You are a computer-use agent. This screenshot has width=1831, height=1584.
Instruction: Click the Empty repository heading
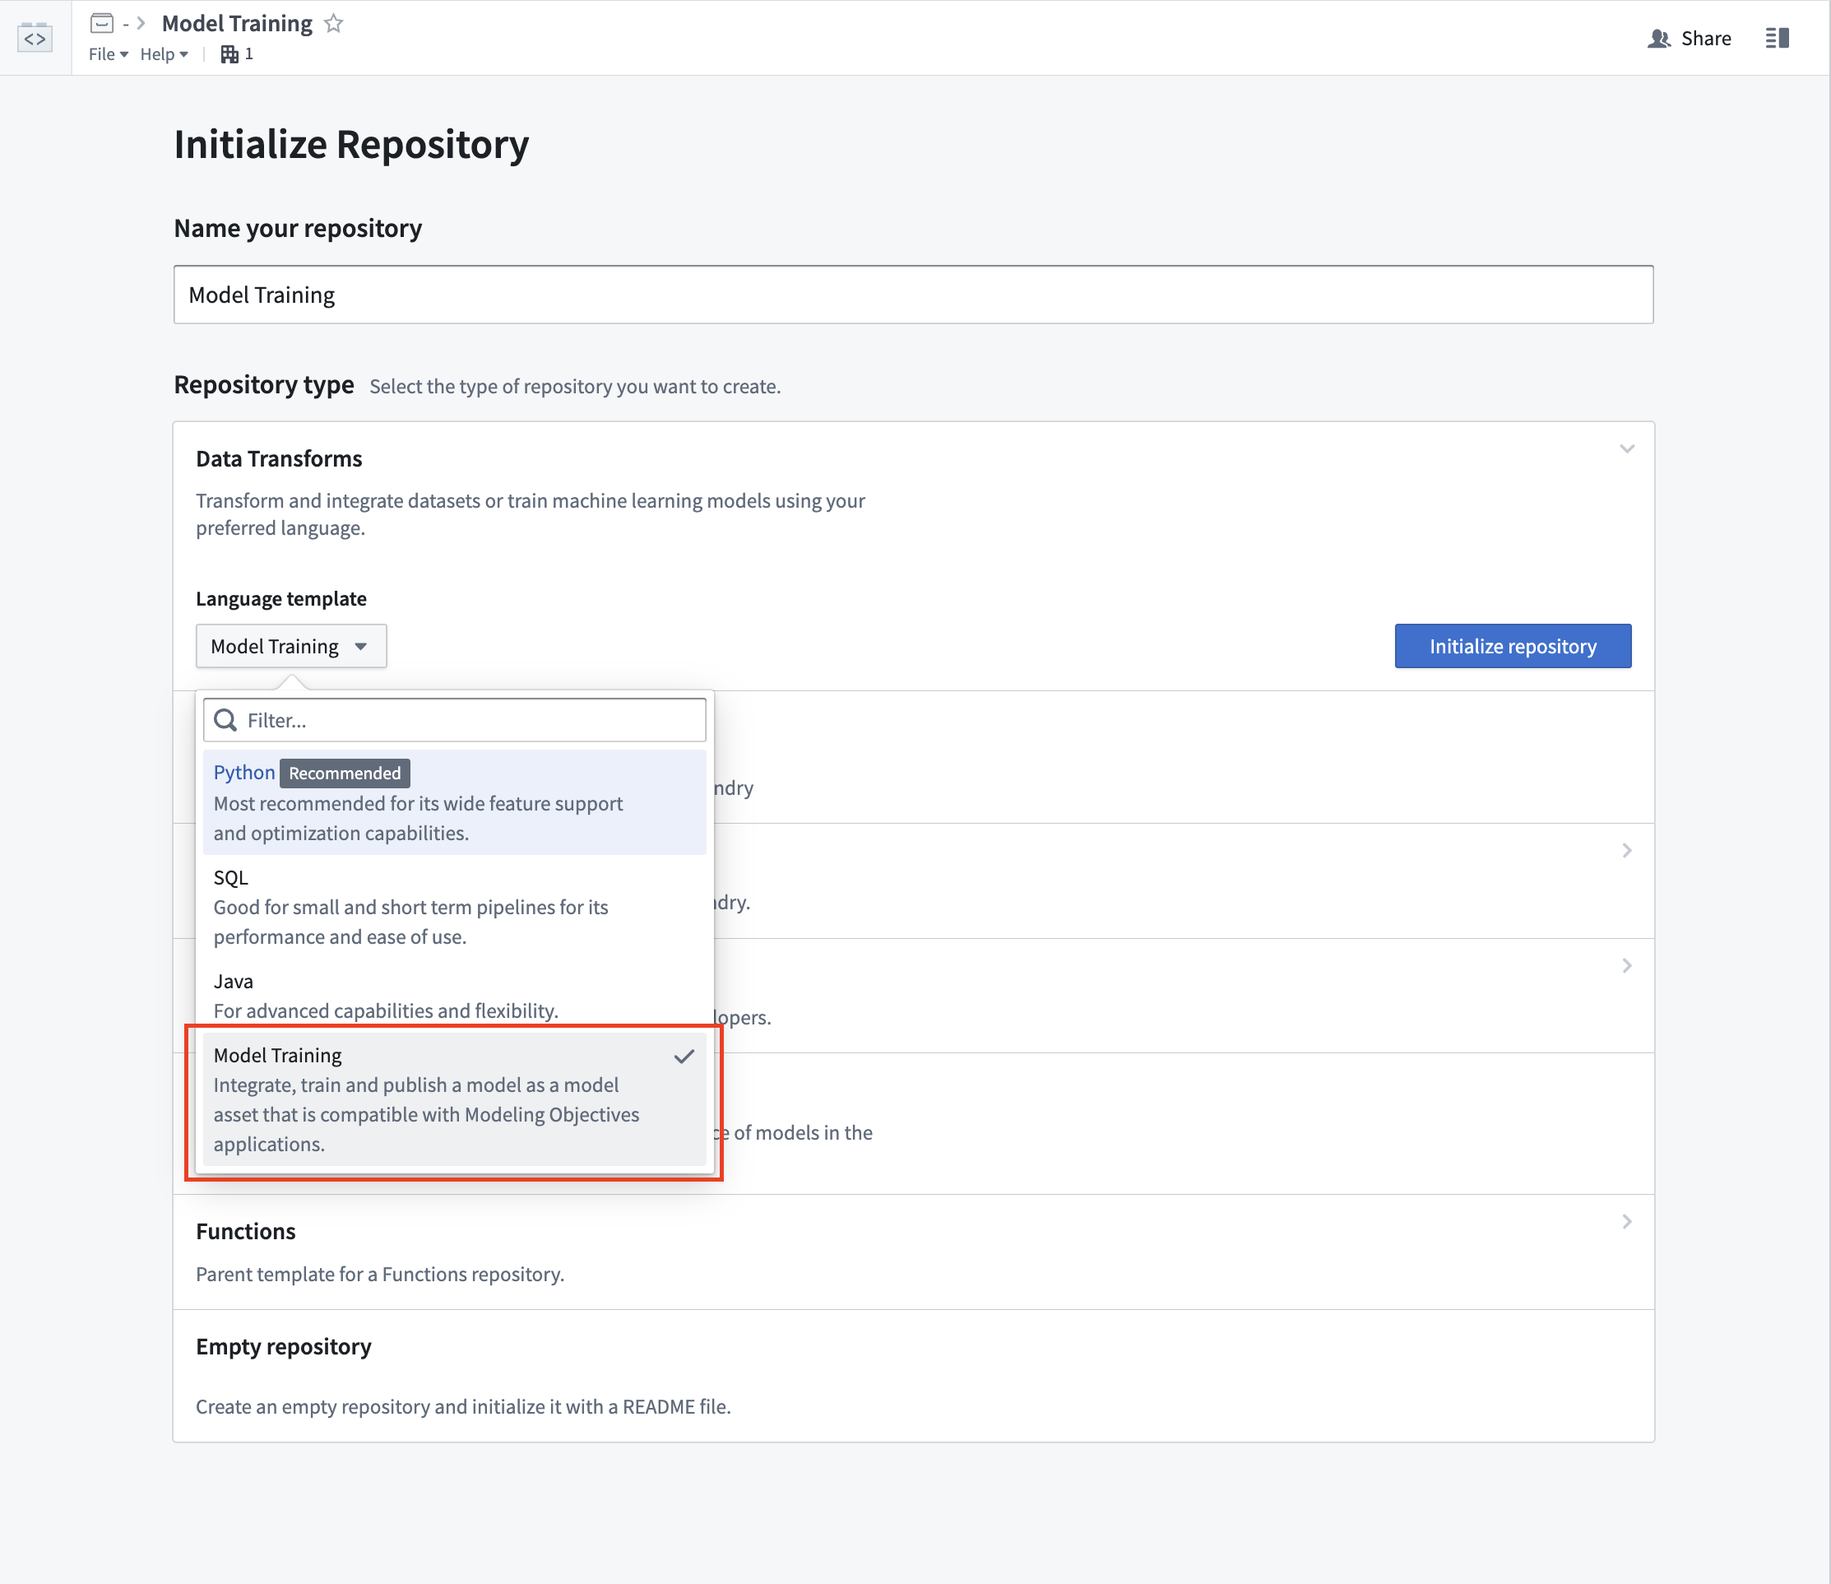point(284,1346)
